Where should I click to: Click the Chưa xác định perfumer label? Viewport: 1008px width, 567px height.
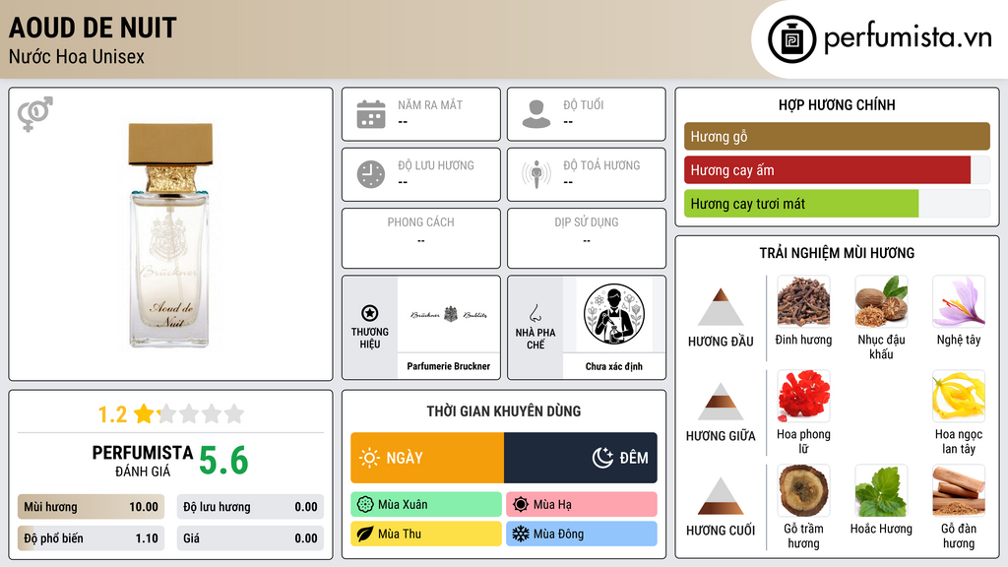pos(614,366)
